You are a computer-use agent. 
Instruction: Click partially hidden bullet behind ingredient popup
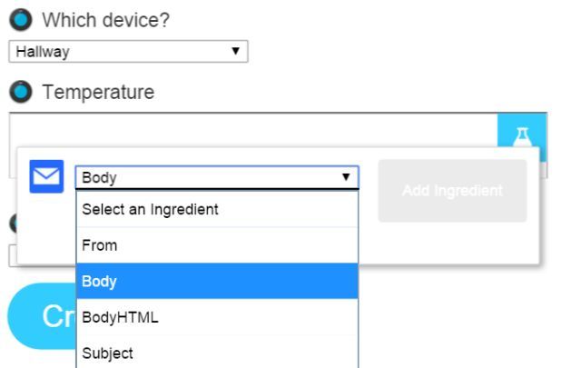12,224
